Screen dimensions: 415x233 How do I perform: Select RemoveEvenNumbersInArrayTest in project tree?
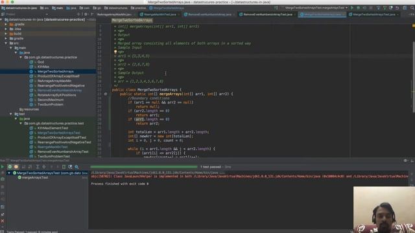[63, 151]
